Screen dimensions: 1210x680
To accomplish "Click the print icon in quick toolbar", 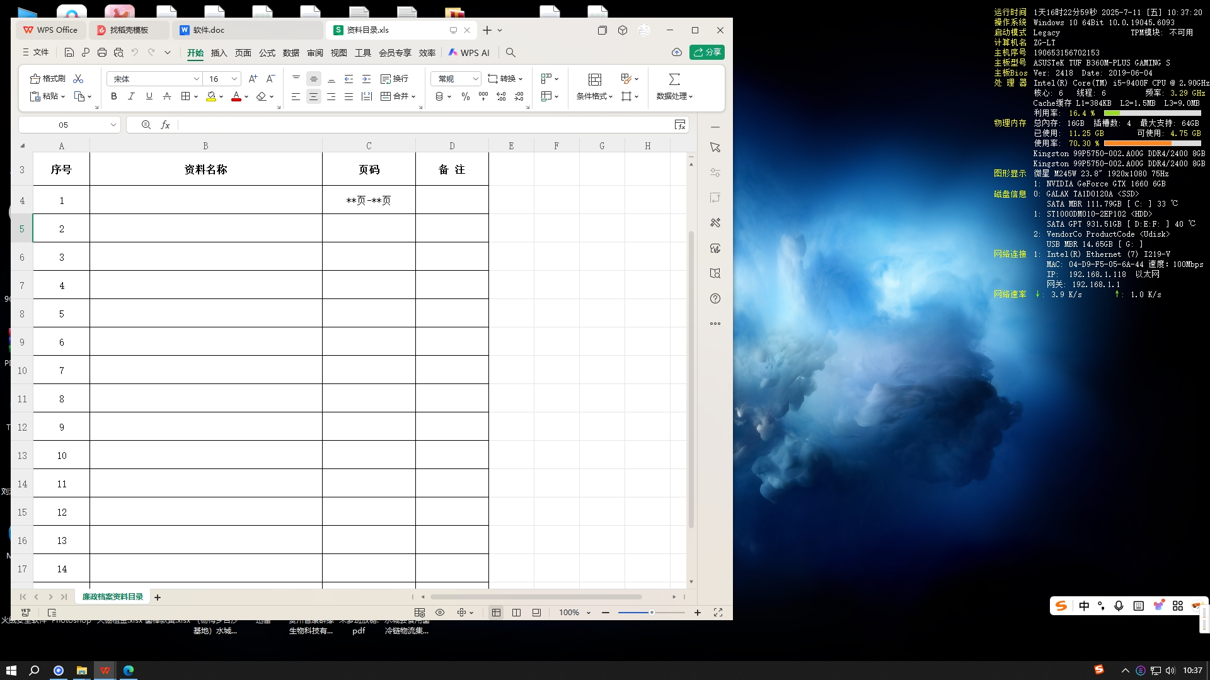I will coord(102,52).
